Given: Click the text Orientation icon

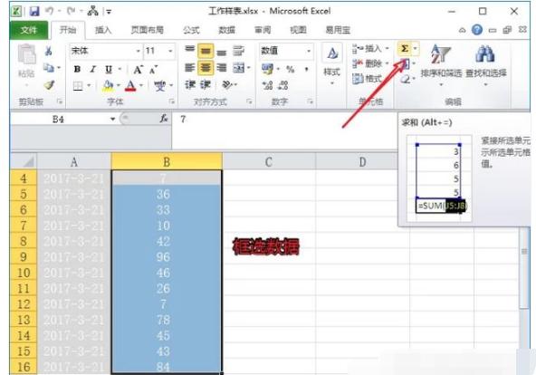Looking at the screenshot, I should pyautogui.click(x=227, y=84).
